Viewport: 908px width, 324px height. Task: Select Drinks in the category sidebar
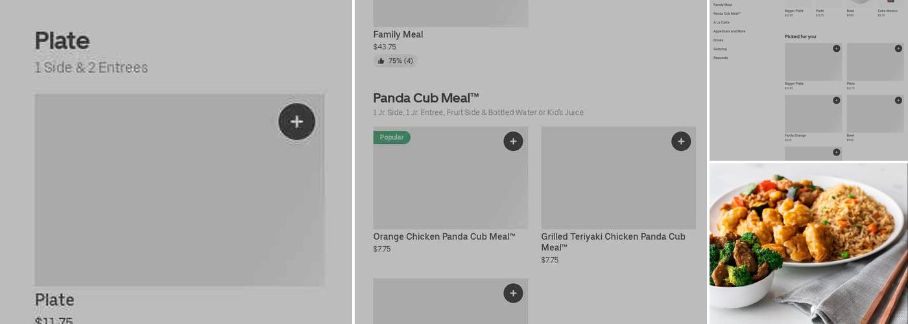pos(718,40)
